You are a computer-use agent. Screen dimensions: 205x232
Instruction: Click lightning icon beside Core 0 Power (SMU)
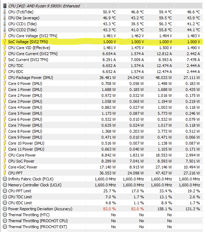click(x=5, y=84)
